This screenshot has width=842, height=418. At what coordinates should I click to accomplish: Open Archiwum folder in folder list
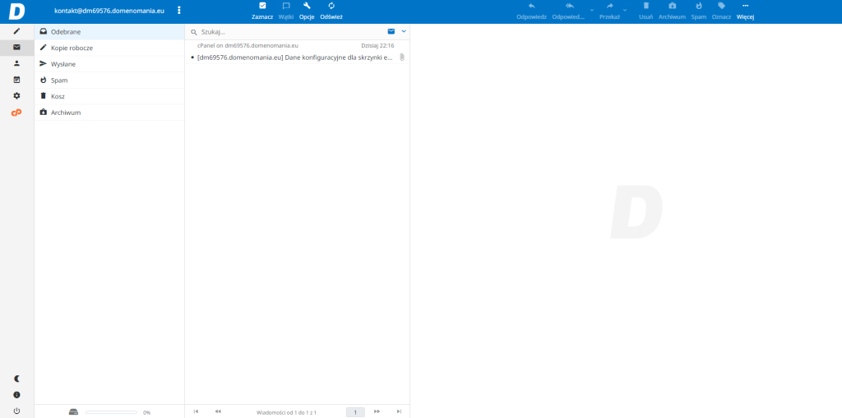click(109, 113)
